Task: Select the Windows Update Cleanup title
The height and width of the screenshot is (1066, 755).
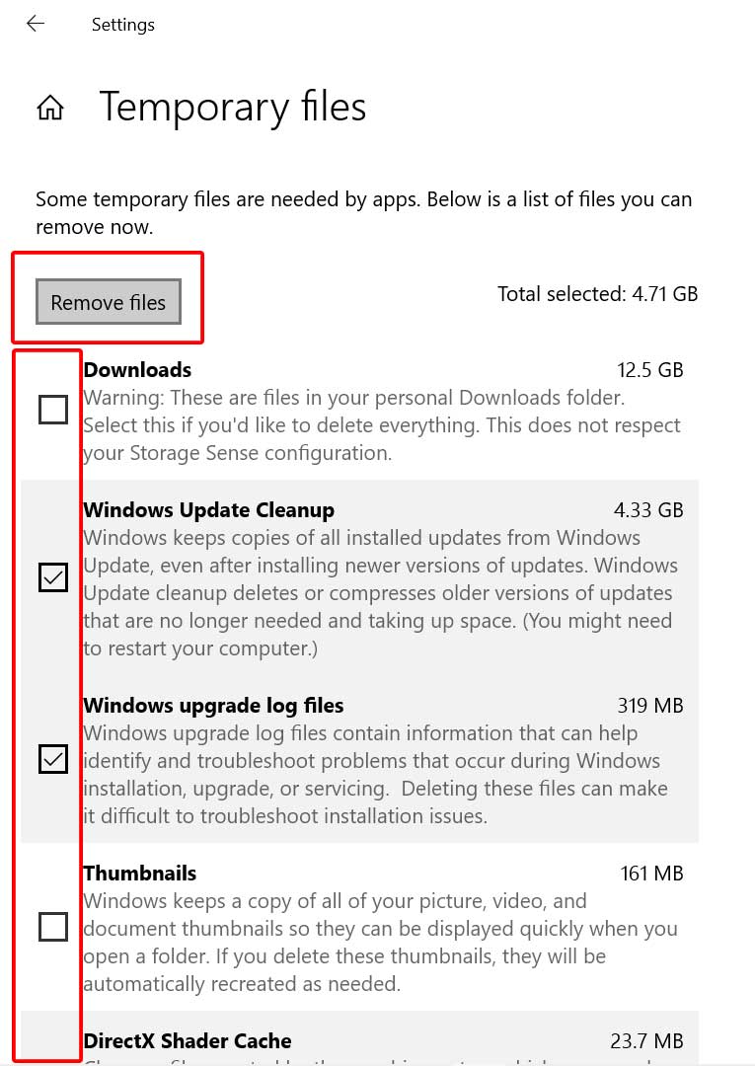Action: pyautogui.click(x=208, y=510)
